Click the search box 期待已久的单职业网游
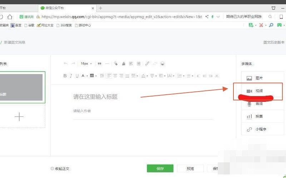The height and width of the screenshot is (178, 286). pyautogui.click(x=244, y=17)
